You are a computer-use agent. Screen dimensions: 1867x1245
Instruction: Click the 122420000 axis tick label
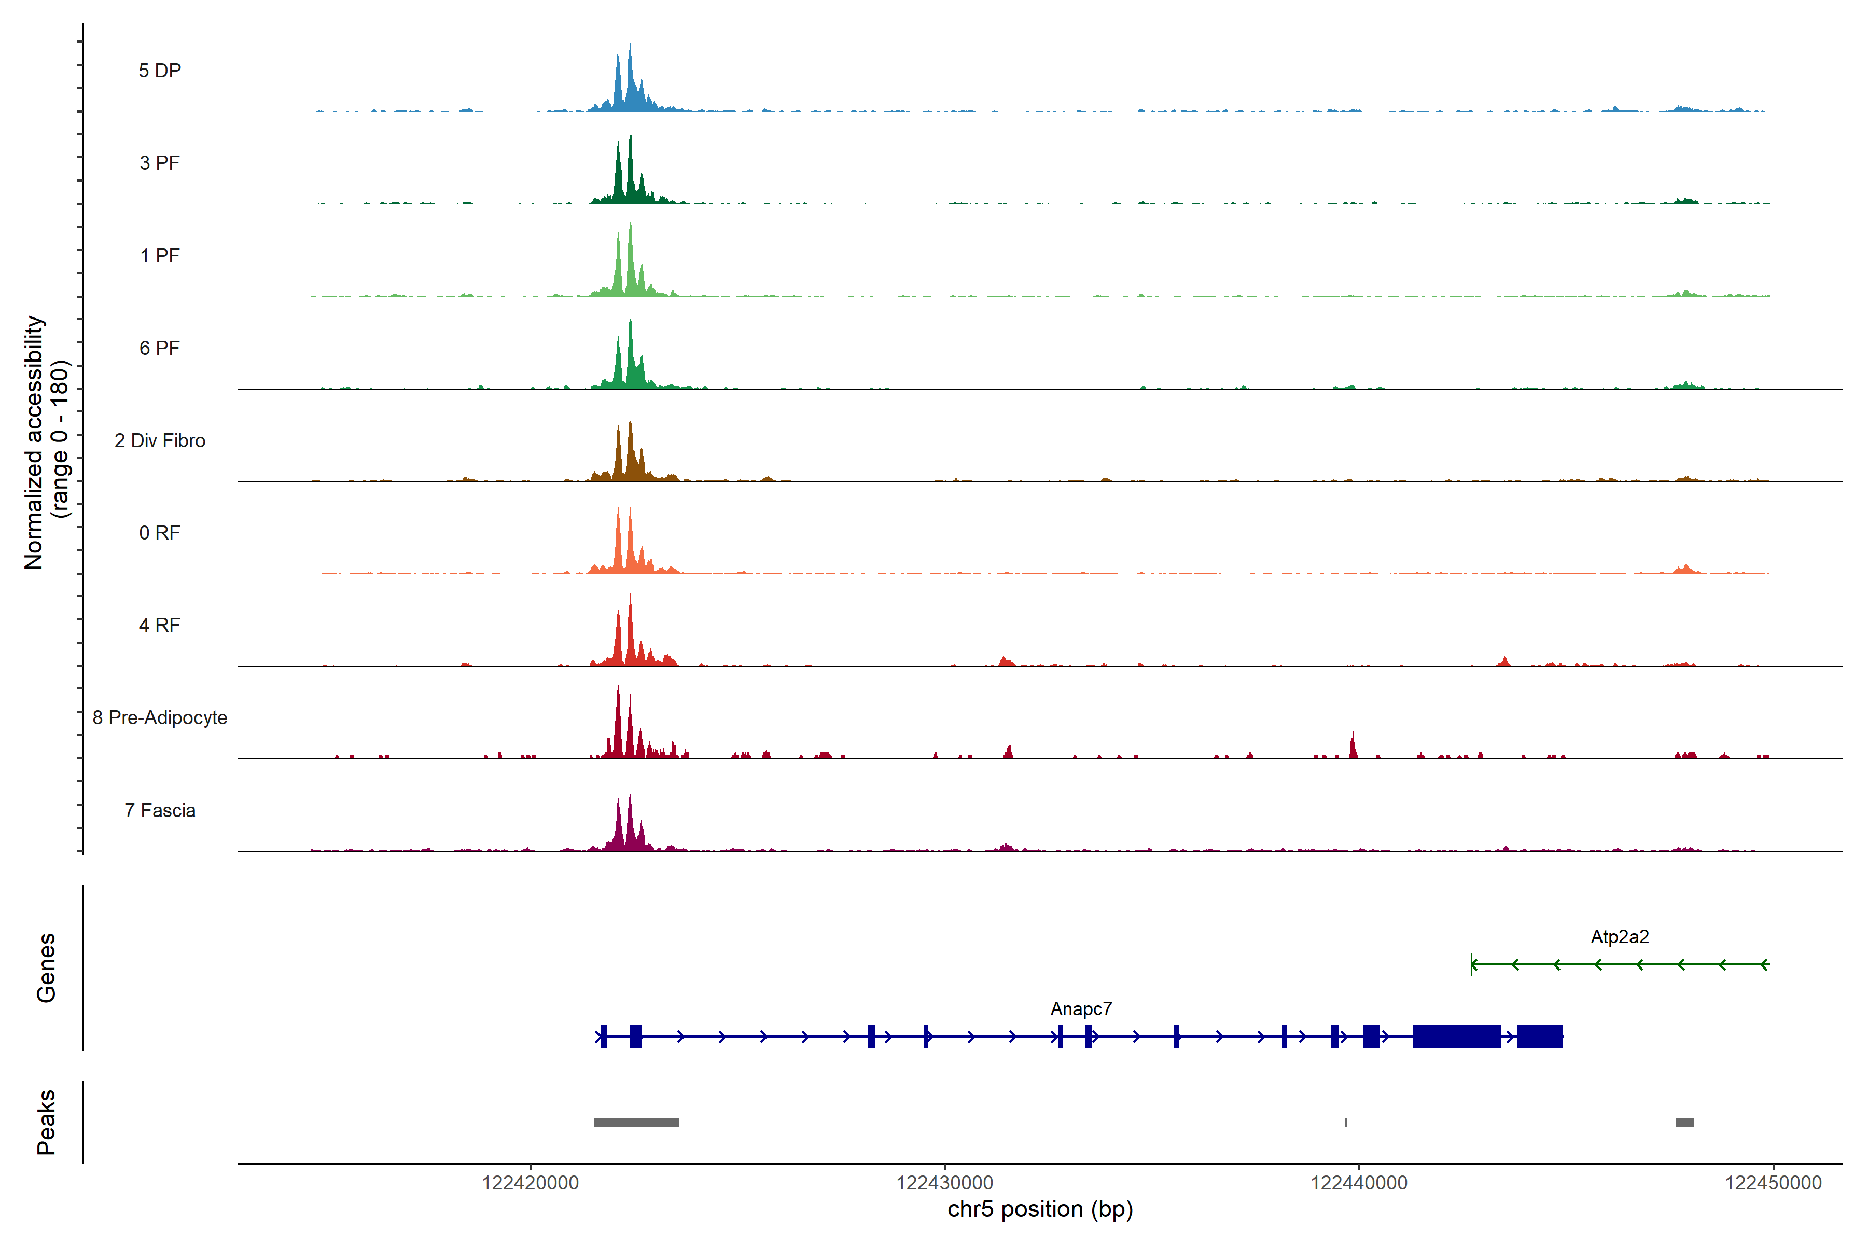tap(530, 1183)
